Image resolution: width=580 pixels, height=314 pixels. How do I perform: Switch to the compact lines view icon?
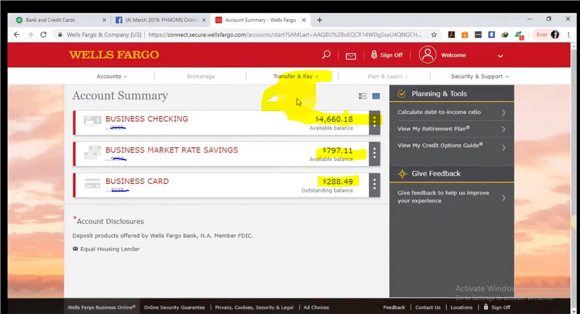[x=376, y=96]
